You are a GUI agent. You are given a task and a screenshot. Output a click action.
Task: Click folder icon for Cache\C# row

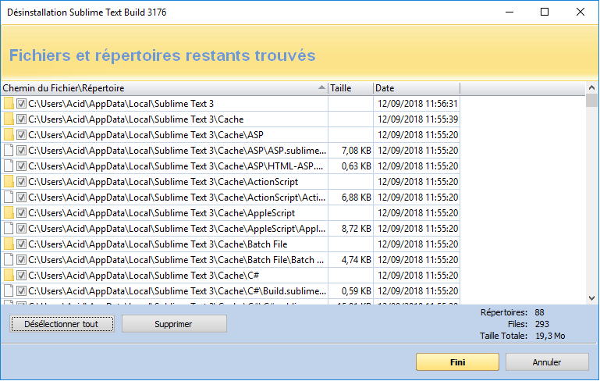point(9,276)
